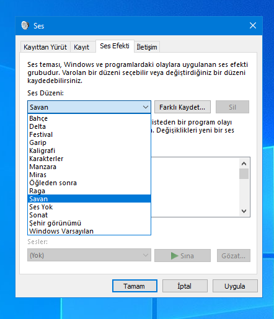Choose Windows Varsayılan scheme
The width and height of the screenshot is (274, 319).
click(89, 231)
